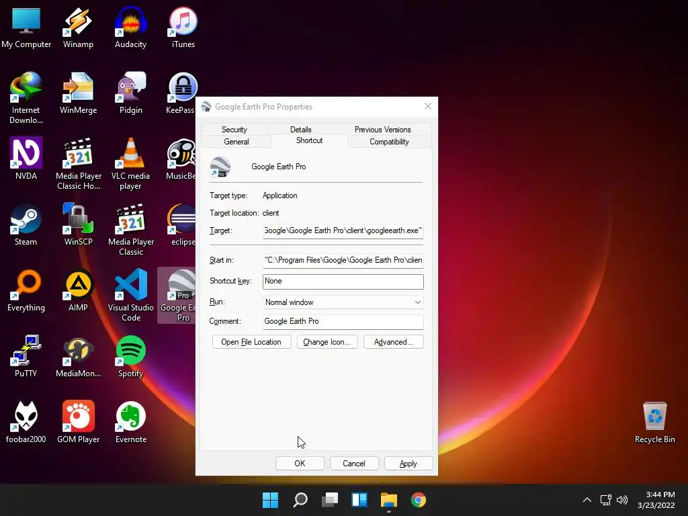Open Task View on the taskbar
Image resolution: width=688 pixels, height=516 pixels.
[329, 500]
